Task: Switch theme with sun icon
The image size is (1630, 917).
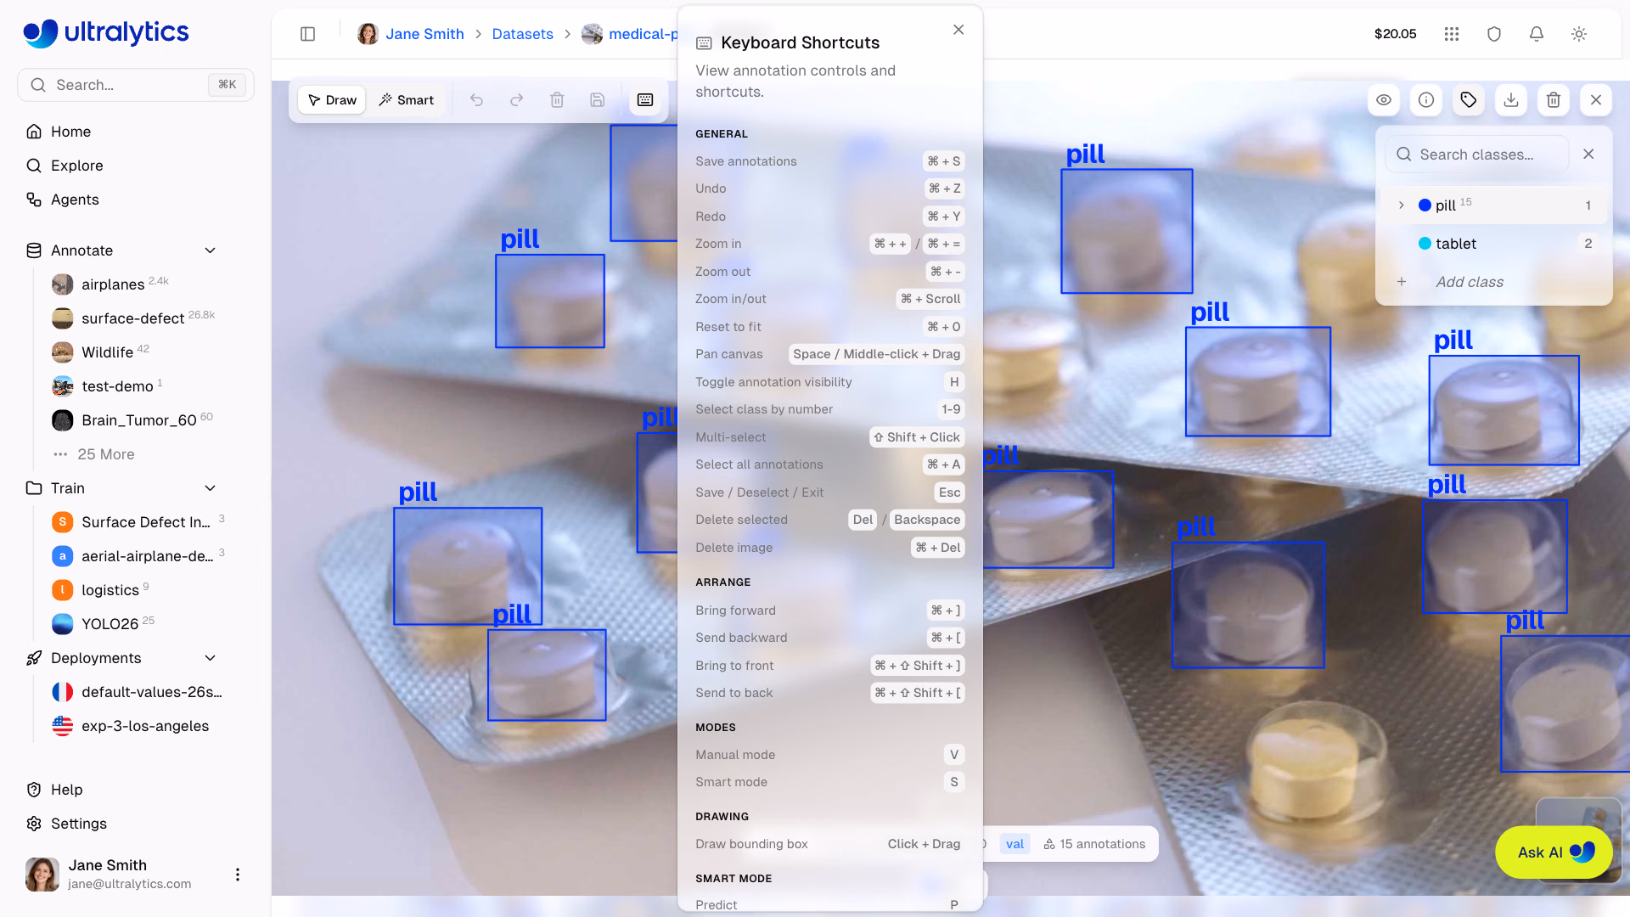Action: 1579,34
